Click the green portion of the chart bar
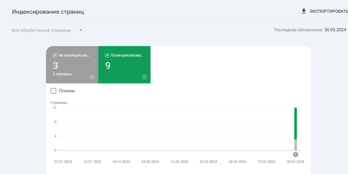 tap(296, 123)
